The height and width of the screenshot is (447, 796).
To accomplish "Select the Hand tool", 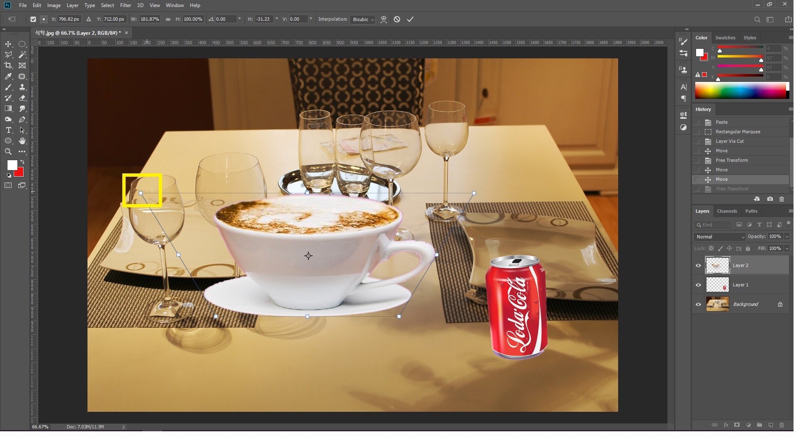I will 22,141.
